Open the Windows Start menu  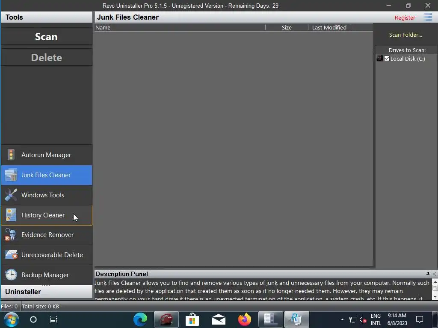pos(12,319)
